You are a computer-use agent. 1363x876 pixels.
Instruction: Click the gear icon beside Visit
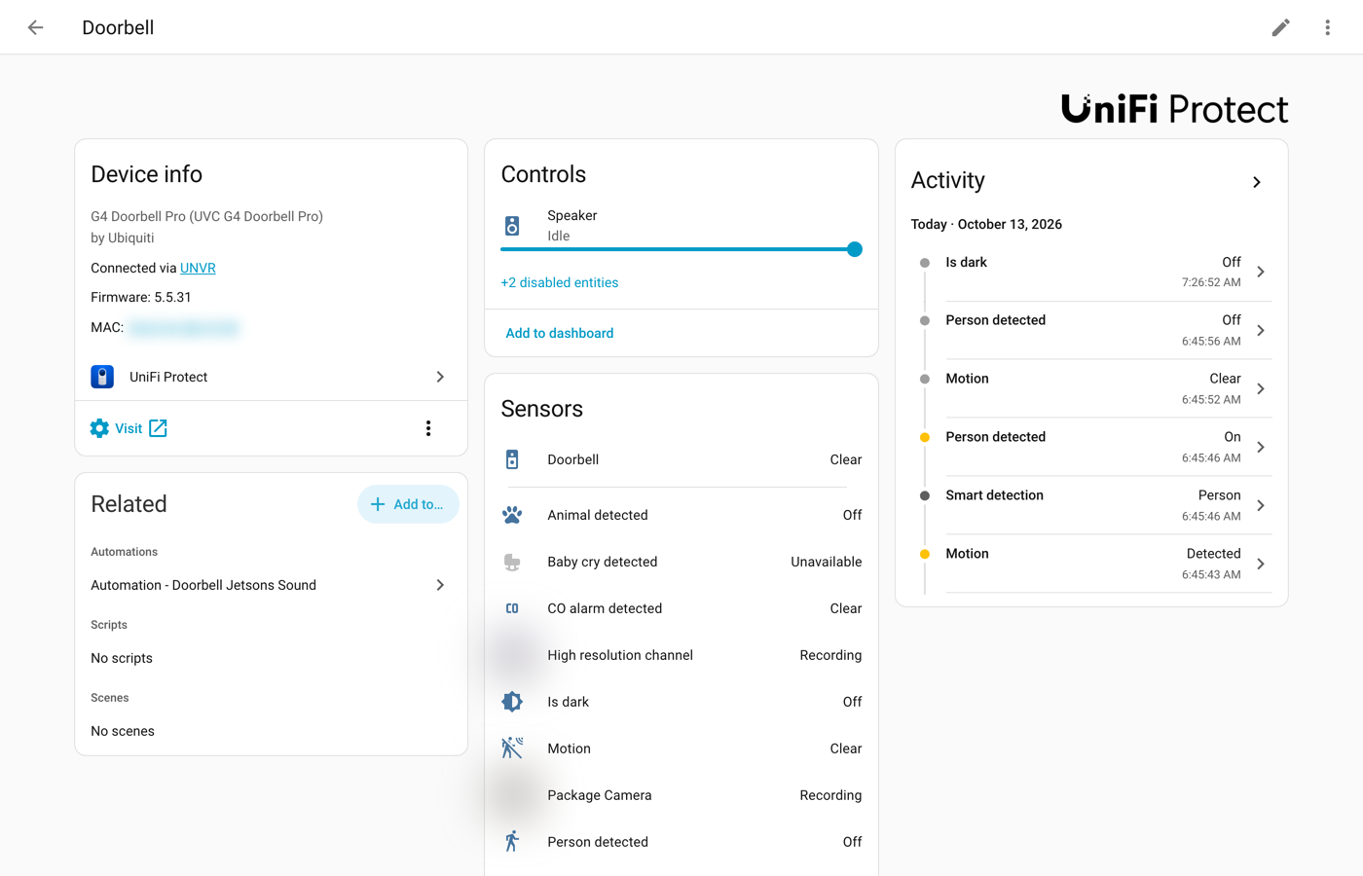click(99, 428)
